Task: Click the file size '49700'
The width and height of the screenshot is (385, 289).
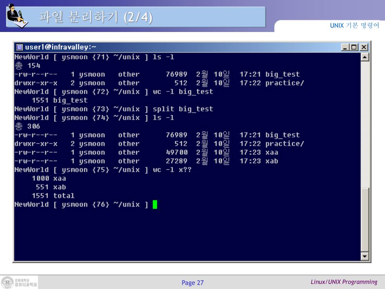Action: [x=177, y=153]
